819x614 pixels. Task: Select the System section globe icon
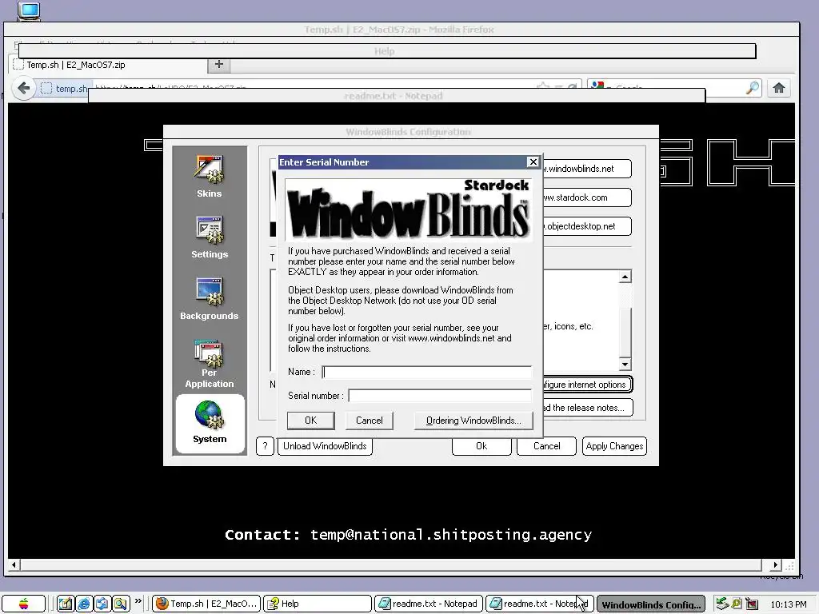point(210,414)
